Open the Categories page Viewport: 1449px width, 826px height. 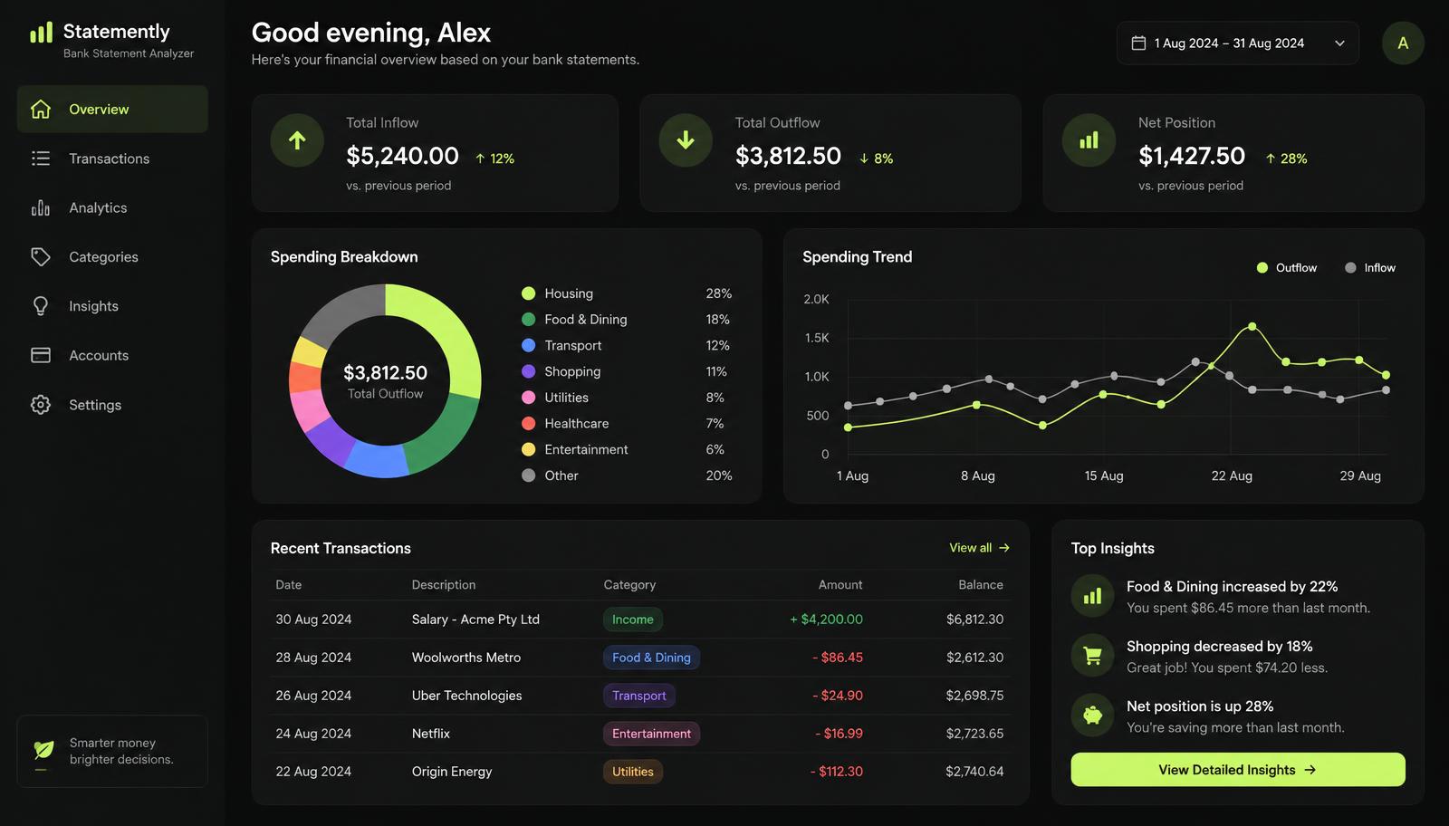pyautogui.click(x=112, y=257)
